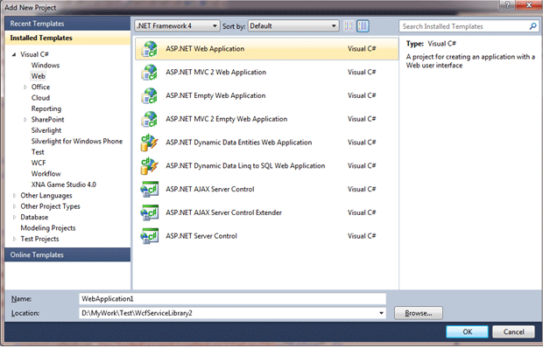Screen dimensions: 543x348
Task: Click the Search Installed Templates box
Action: [469, 26]
